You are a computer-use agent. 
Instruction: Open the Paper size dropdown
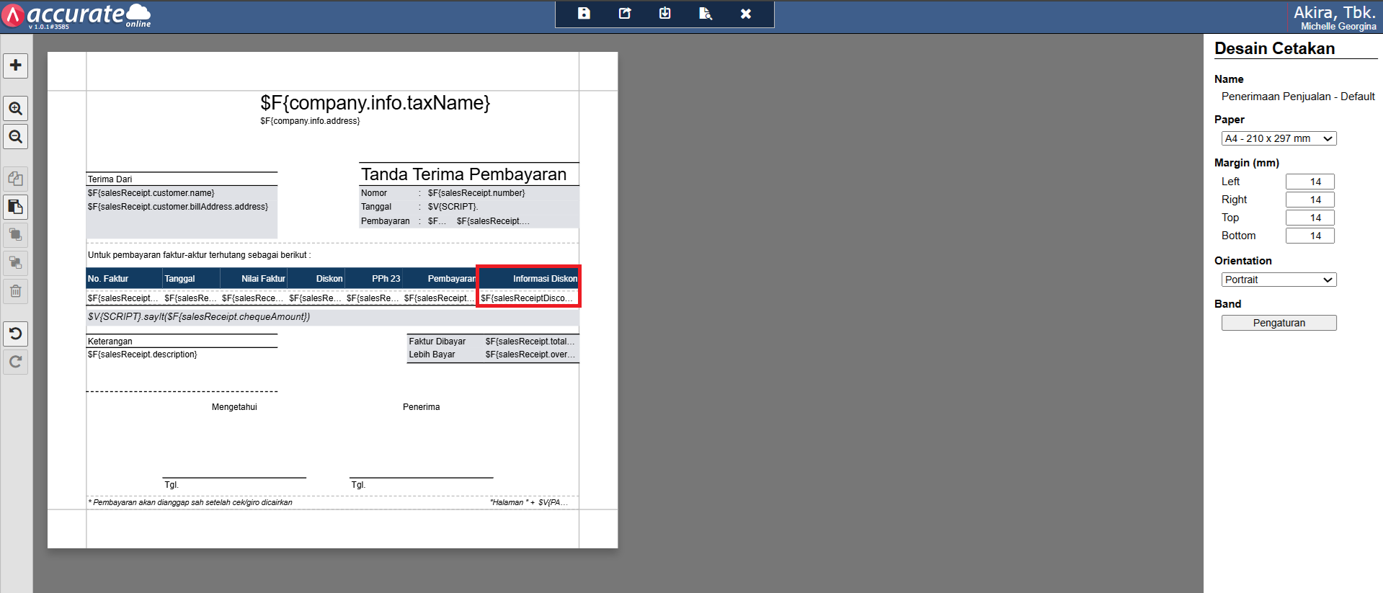tap(1279, 138)
